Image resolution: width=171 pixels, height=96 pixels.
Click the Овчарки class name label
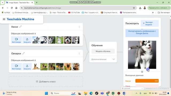16,53
